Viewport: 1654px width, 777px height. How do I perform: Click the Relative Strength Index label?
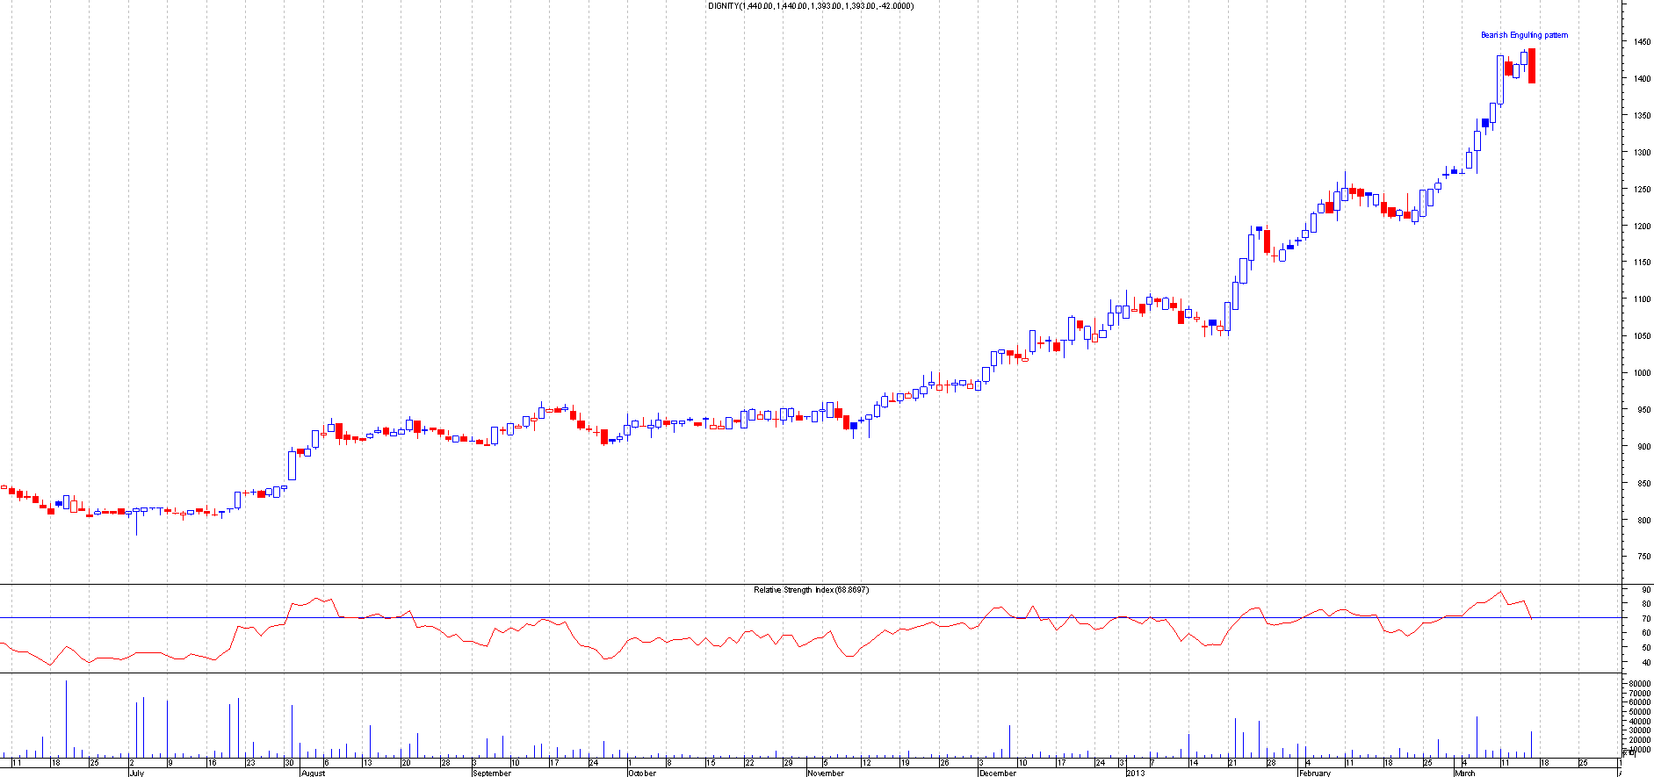tap(811, 590)
